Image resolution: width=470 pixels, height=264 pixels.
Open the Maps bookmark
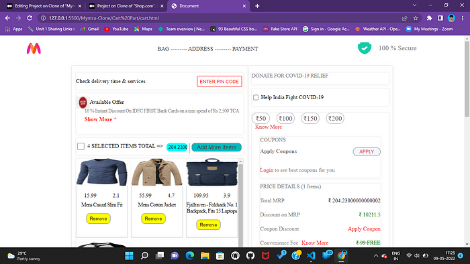(x=143, y=29)
